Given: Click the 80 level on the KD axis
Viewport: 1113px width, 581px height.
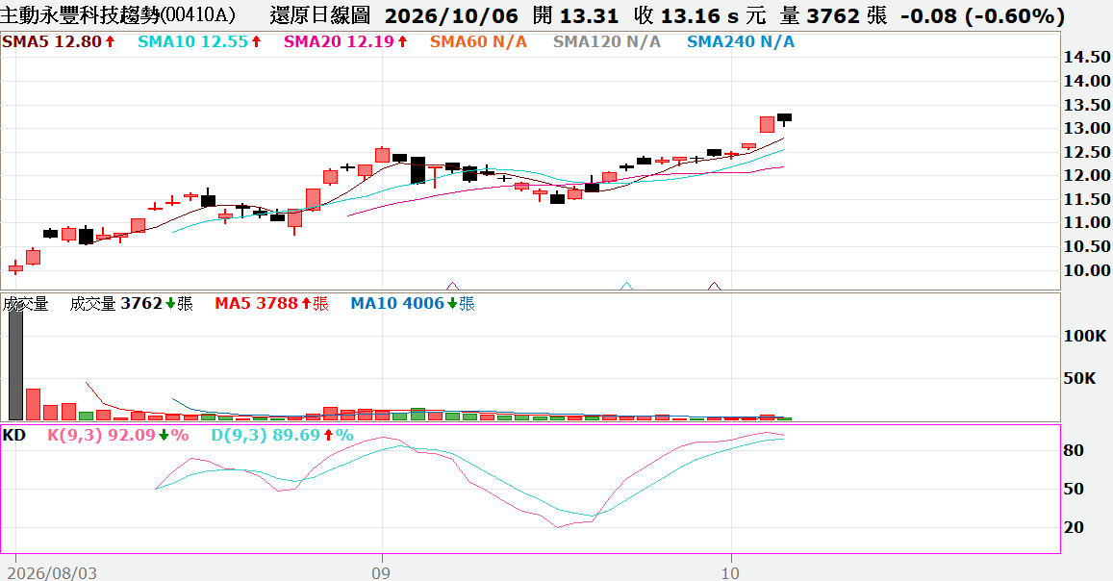Looking at the screenshot, I should point(1074,450).
